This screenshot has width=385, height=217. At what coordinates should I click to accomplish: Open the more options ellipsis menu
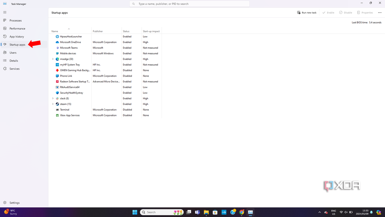tap(380, 12)
